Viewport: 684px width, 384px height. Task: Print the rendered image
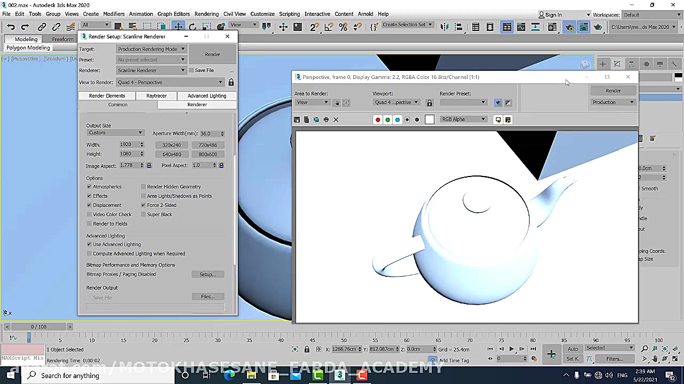pos(326,119)
